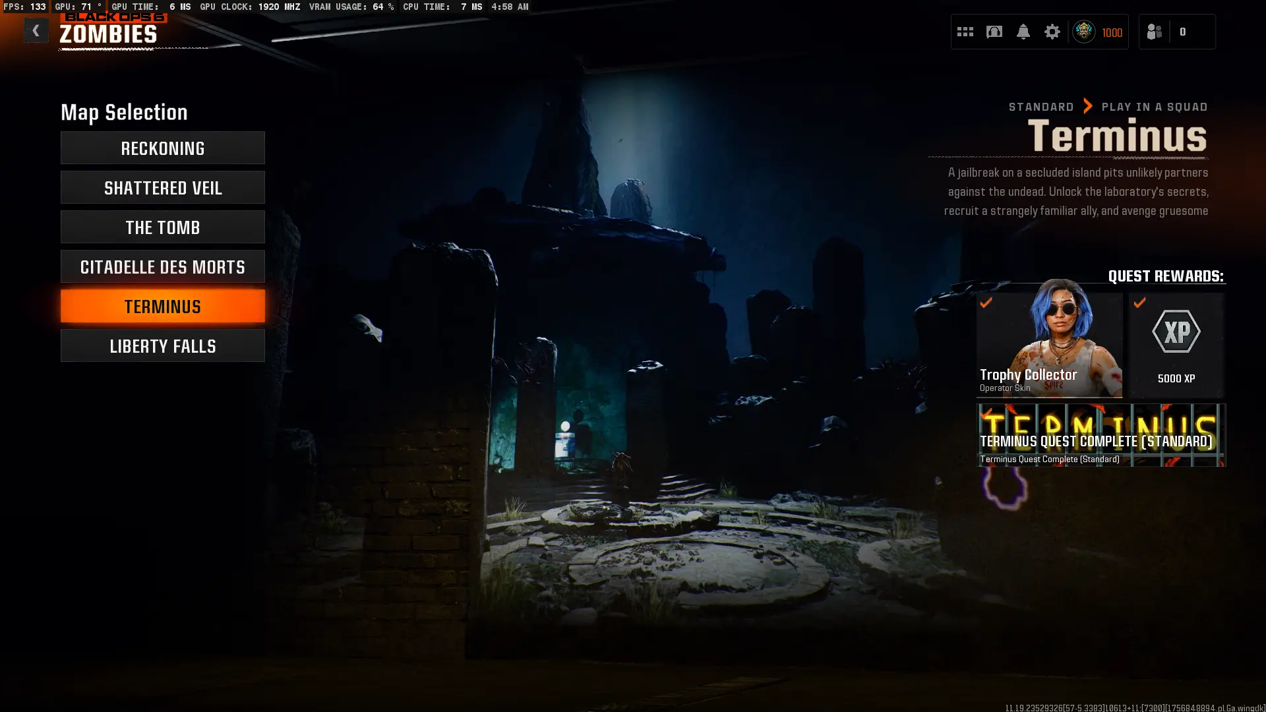Click the orange mode breadcrumb chevron
This screenshot has width=1266, height=712.
point(1088,106)
